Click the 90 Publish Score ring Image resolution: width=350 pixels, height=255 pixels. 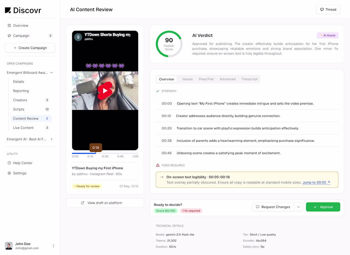point(169,44)
